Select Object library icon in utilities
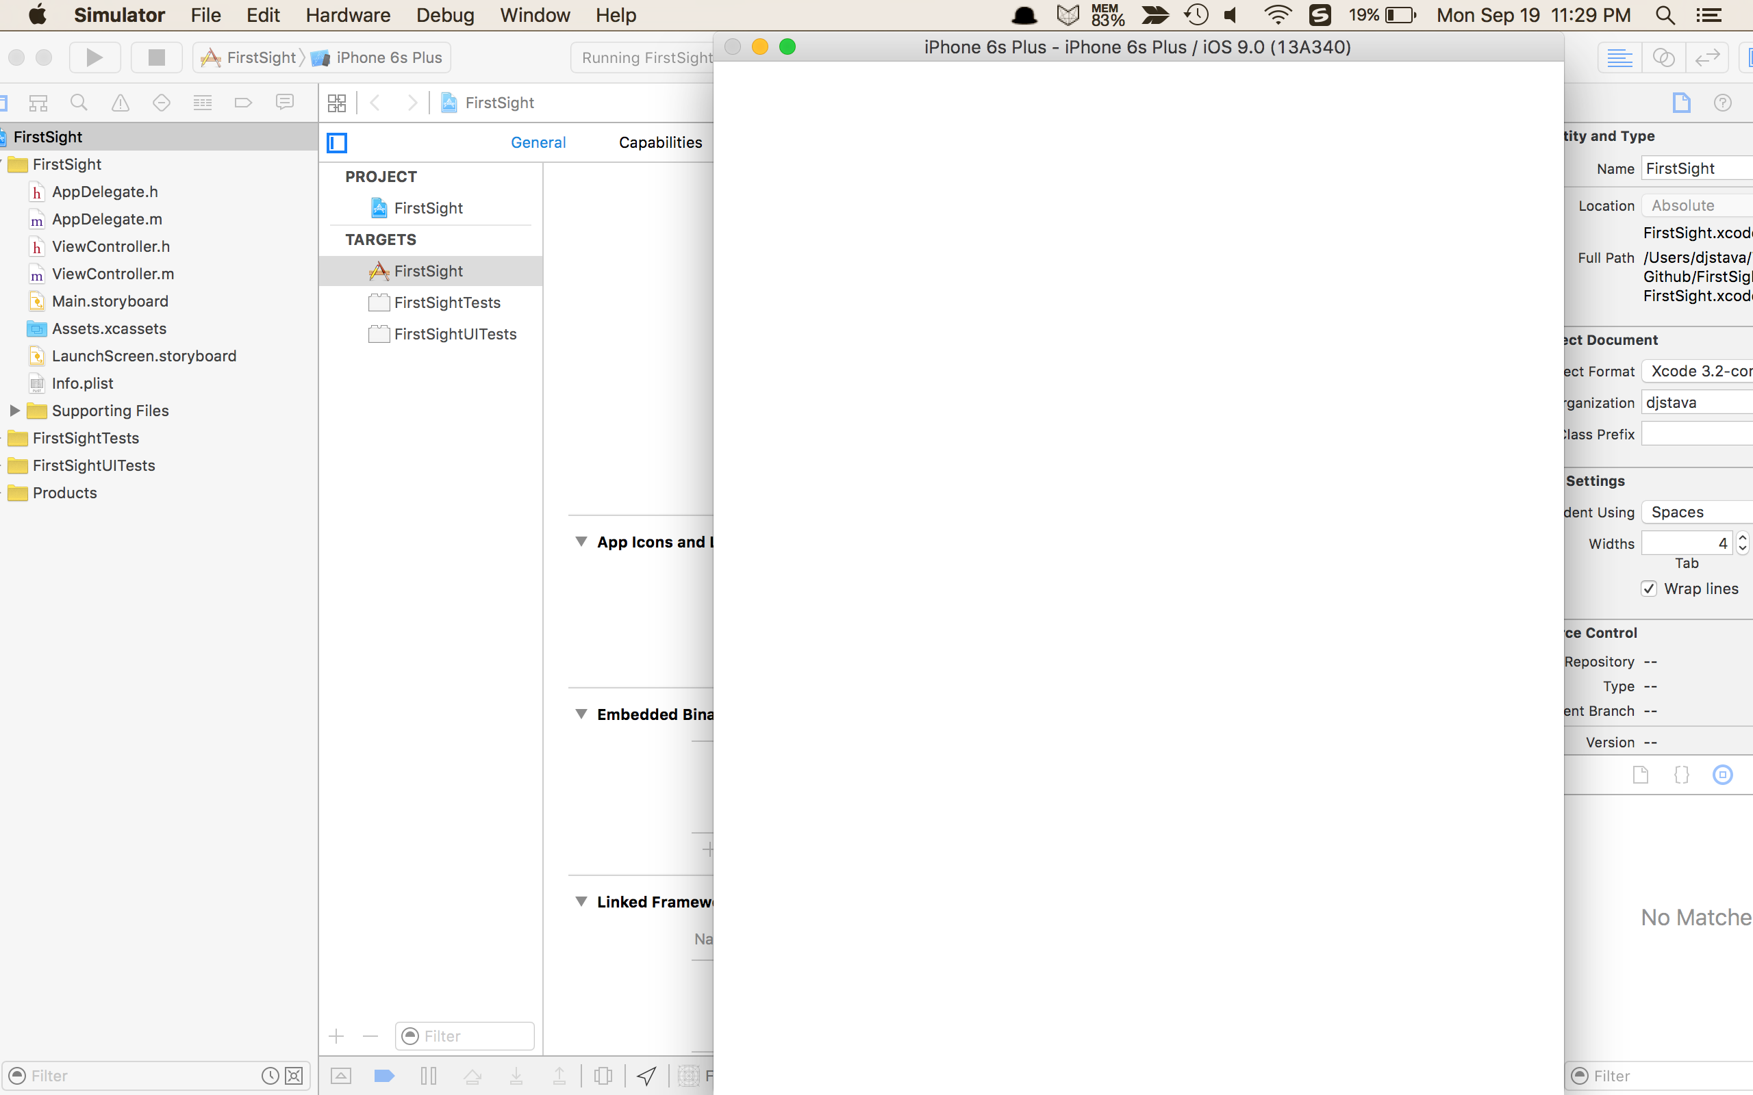Screen dimensions: 1753x1095 1723,775
